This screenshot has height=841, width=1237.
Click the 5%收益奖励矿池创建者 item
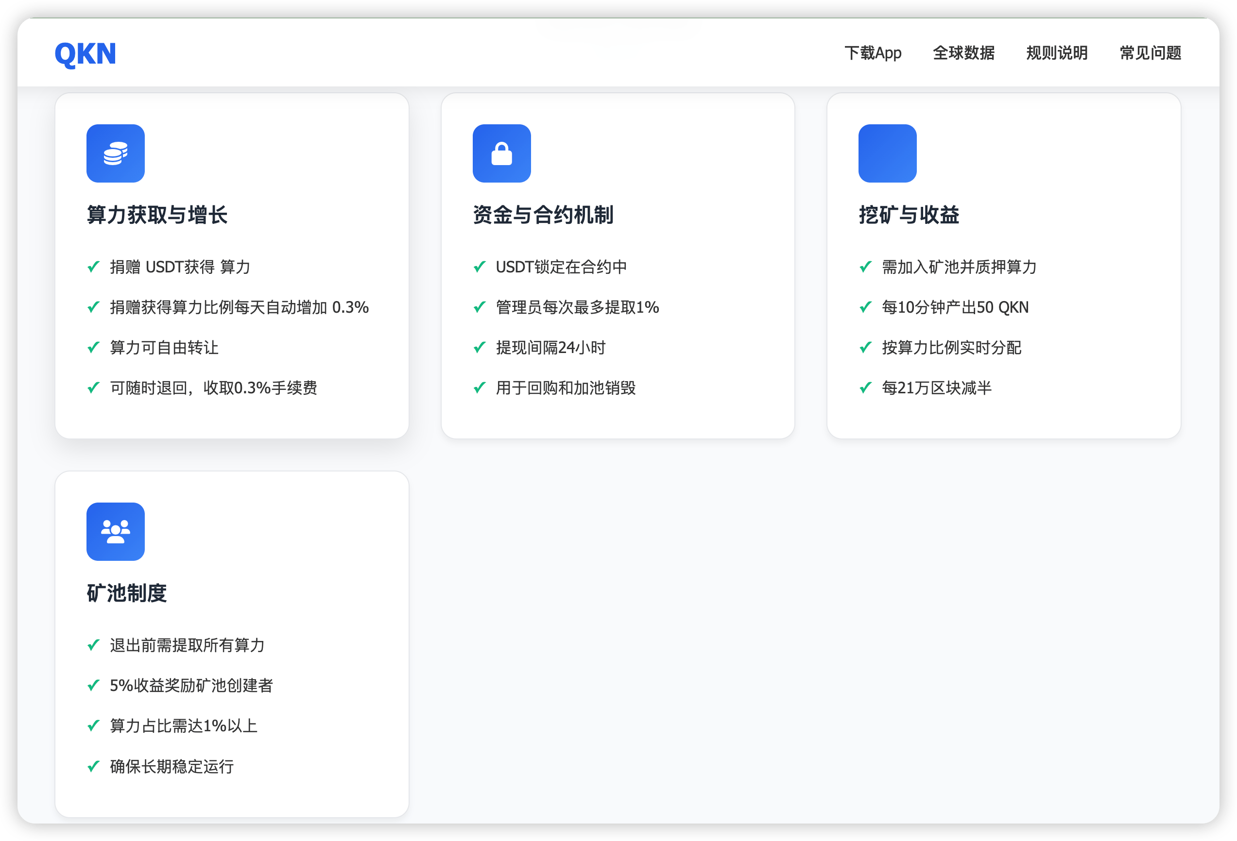coord(191,685)
